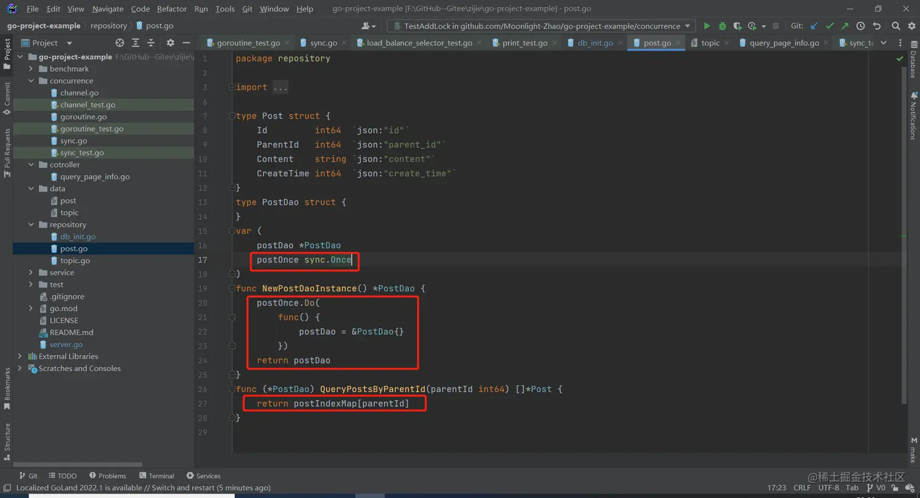
Task: Open the Navigate menu
Action: point(108,9)
